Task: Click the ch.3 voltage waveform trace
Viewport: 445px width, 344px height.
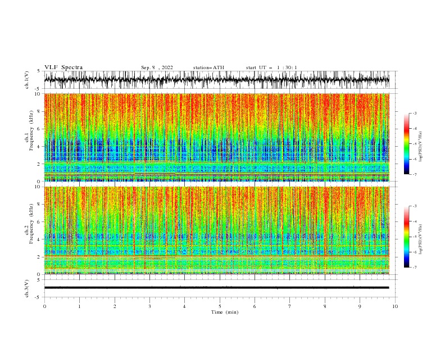Action: 216,288
